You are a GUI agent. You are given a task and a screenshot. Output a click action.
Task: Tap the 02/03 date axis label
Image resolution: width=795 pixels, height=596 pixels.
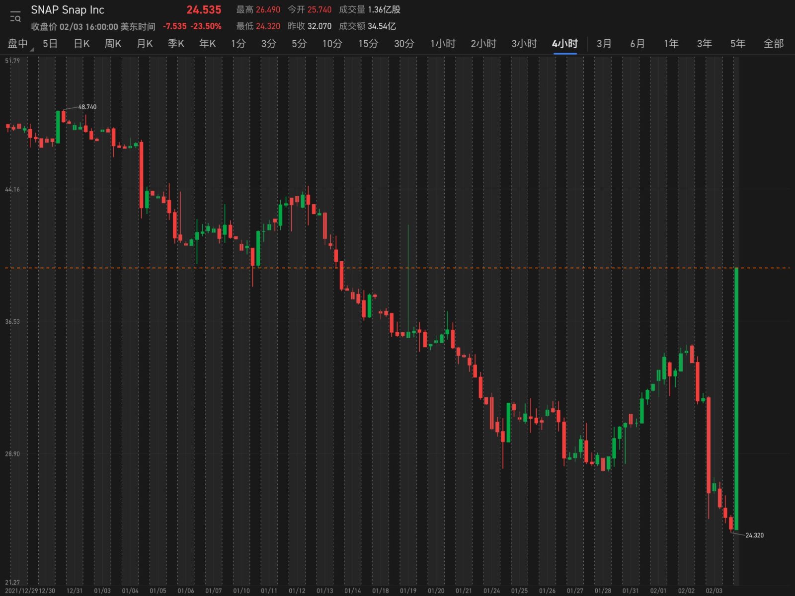(714, 591)
